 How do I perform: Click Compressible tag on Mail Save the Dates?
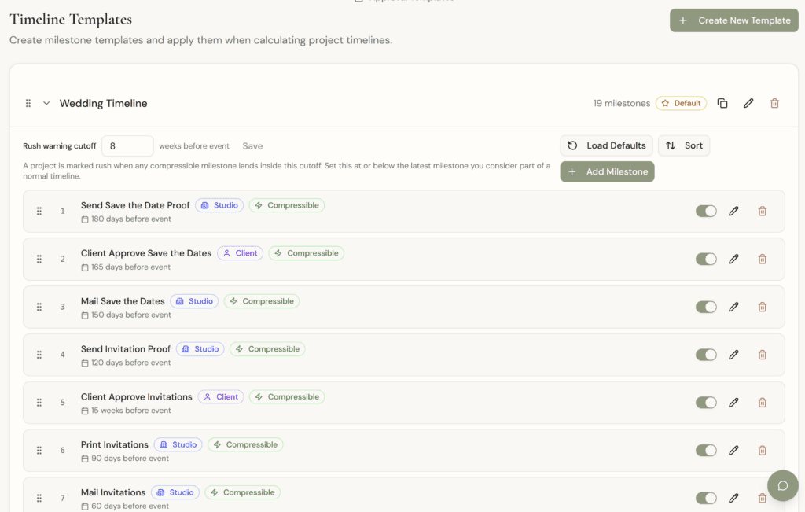[262, 301]
